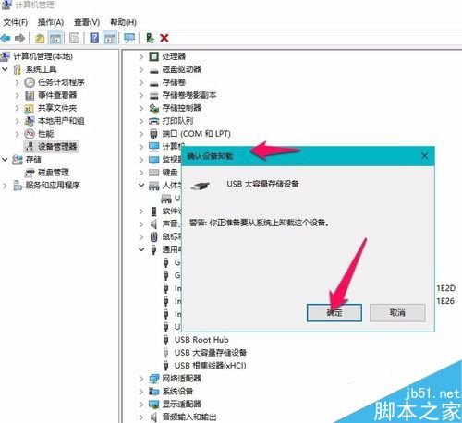Select 任务计划程序 in the left tree
The image size is (462, 423).
61,82
